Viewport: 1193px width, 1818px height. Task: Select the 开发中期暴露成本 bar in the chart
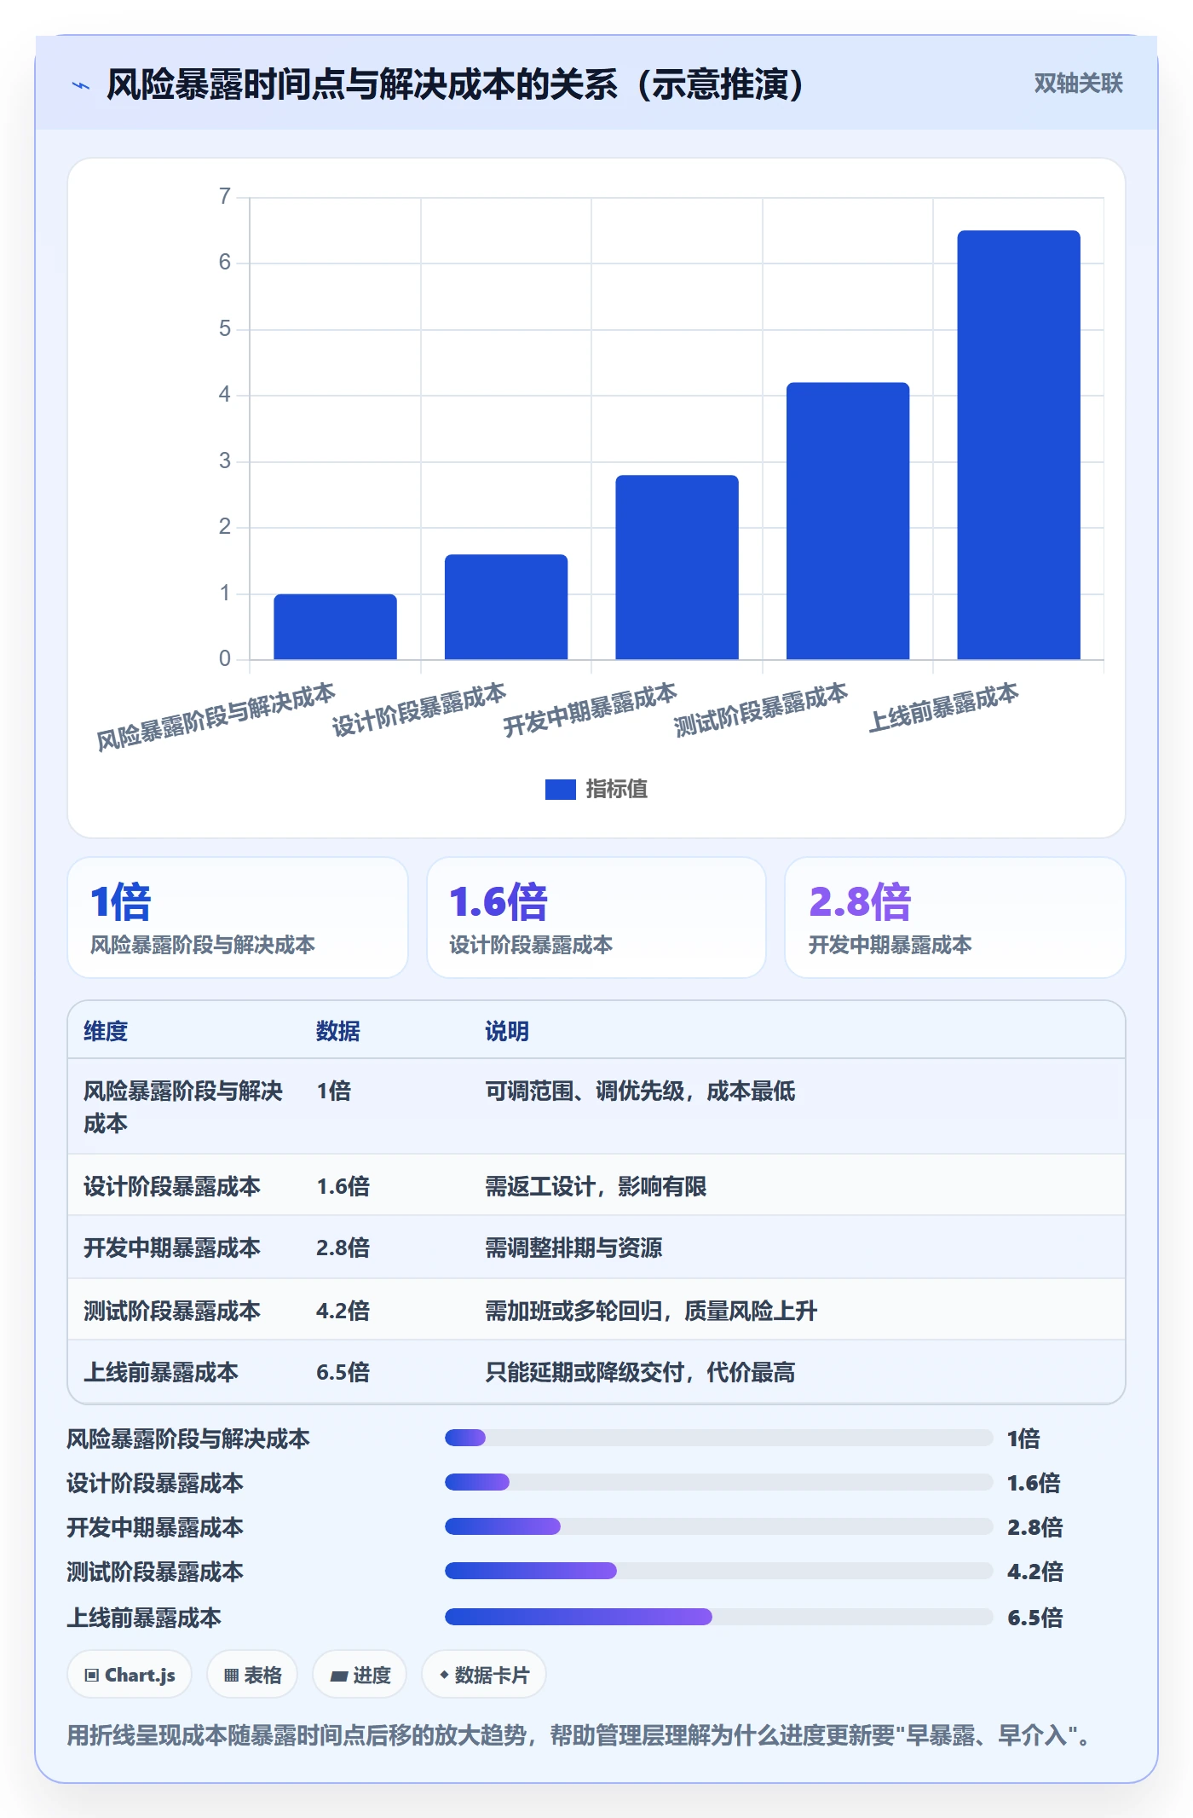point(677,567)
